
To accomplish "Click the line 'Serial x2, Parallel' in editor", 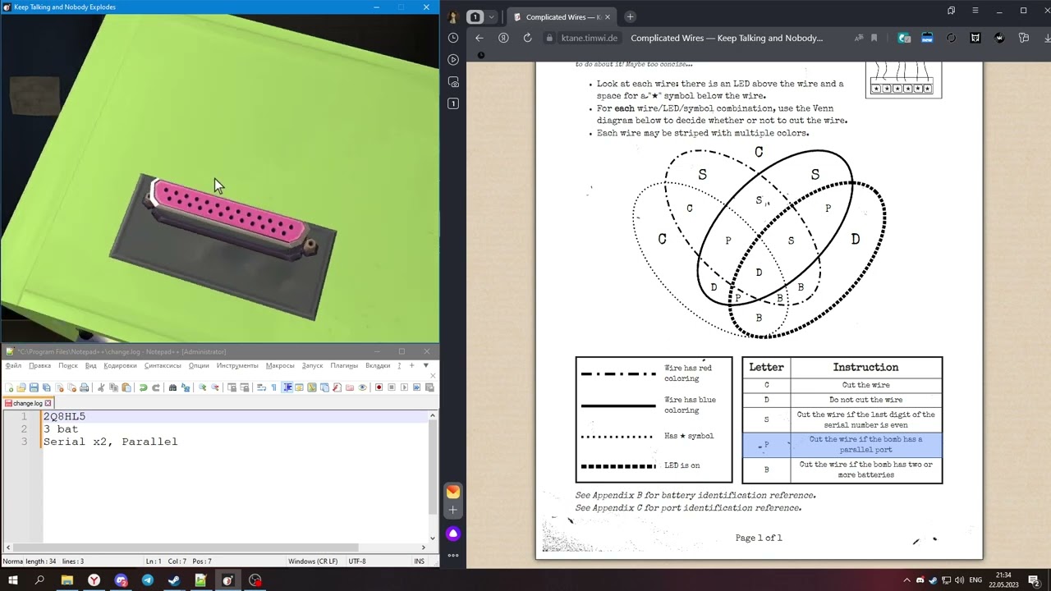I will click(x=110, y=442).
